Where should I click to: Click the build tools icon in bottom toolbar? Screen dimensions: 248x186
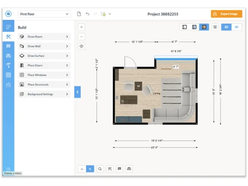pos(110,169)
